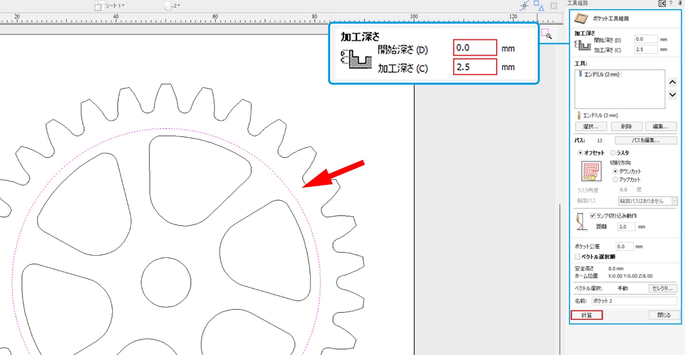
Task: Select エンドミル (2 mm) in the tool list
Action: [600, 75]
